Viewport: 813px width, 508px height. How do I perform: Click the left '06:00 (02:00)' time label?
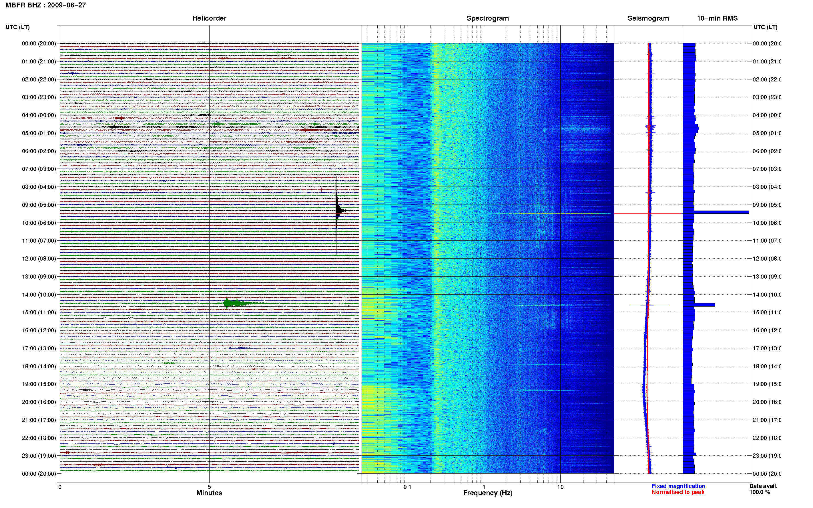[x=39, y=151]
